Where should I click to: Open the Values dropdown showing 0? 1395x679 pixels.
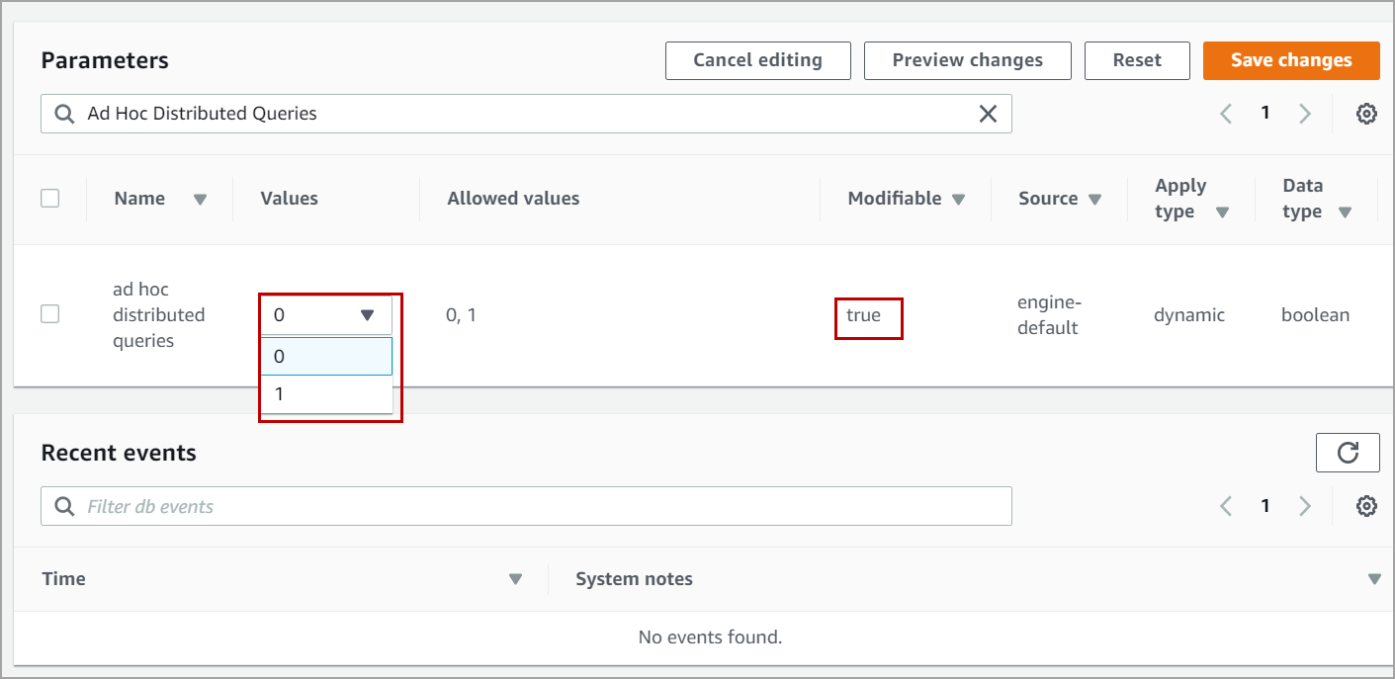[325, 315]
